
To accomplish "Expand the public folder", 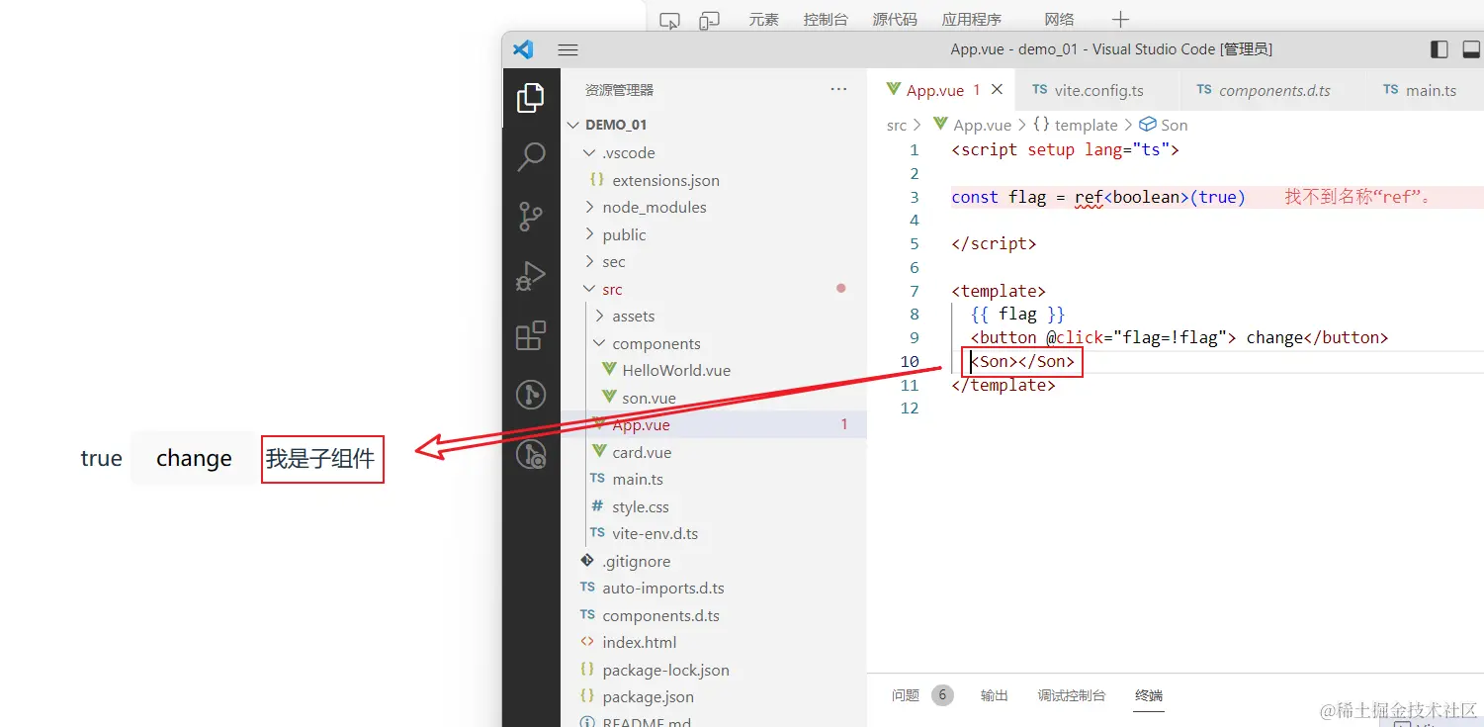I will (x=590, y=234).
